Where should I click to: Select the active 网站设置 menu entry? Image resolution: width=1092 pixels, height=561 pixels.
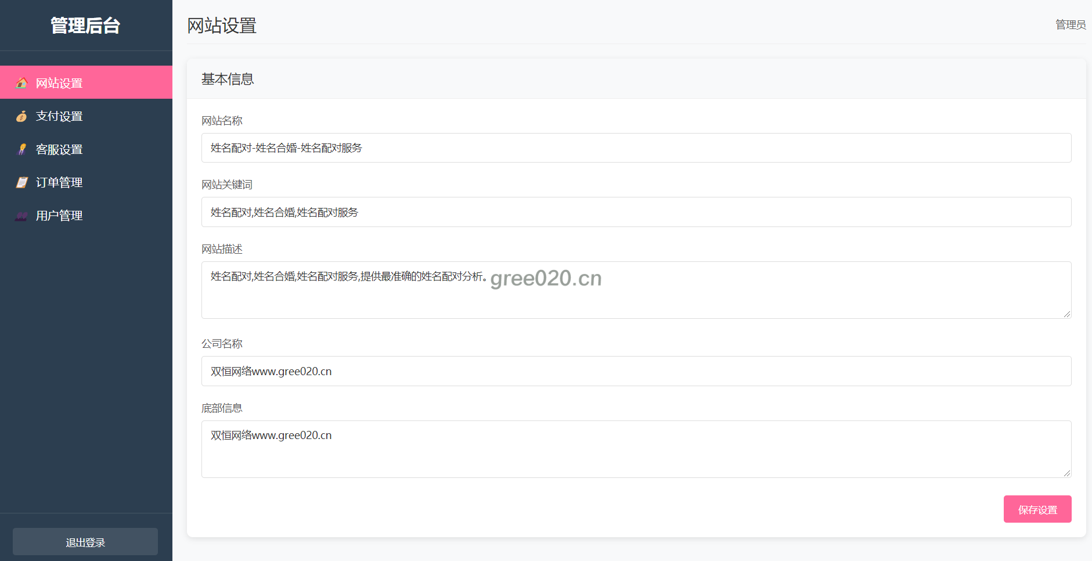click(59, 83)
